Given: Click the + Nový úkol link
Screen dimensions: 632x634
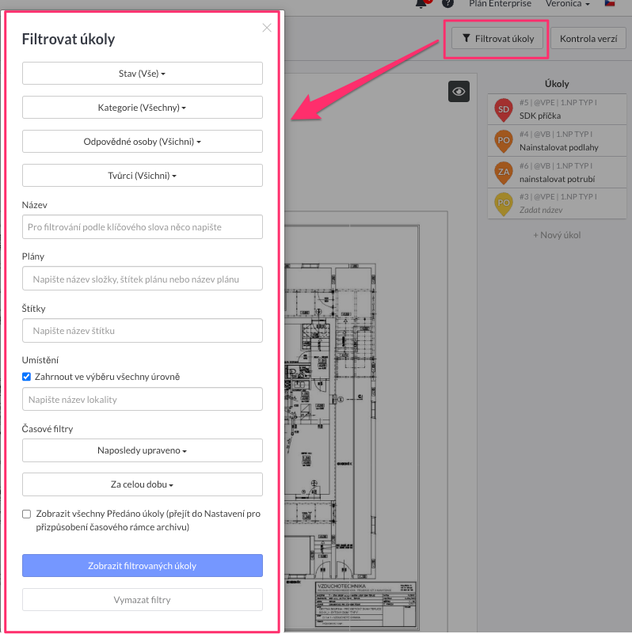Looking at the screenshot, I should [557, 235].
